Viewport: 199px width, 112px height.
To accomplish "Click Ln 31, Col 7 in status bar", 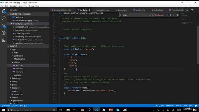I will click(x=159, y=106).
